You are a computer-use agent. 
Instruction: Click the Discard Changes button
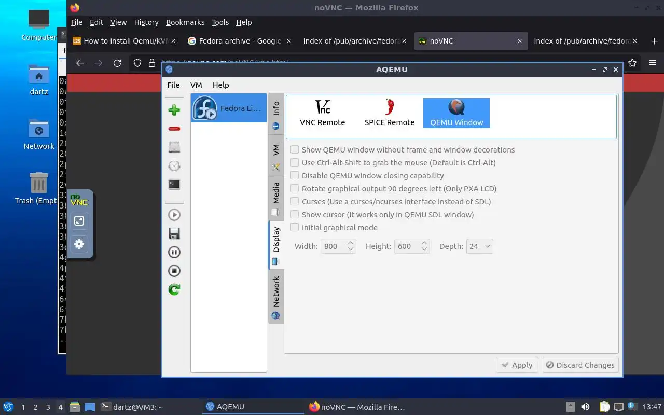(x=580, y=365)
